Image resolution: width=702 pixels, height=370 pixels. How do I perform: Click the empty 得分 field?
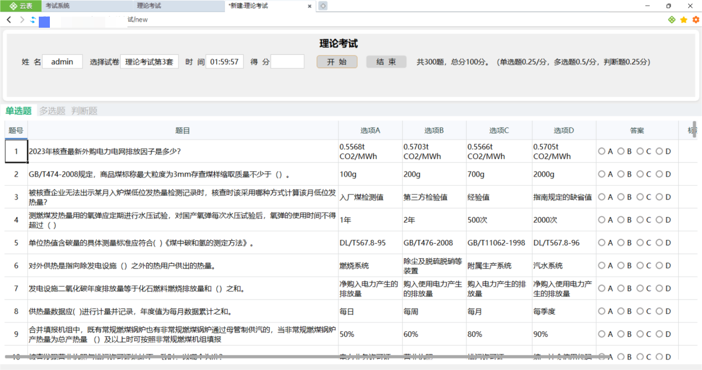(x=287, y=61)
